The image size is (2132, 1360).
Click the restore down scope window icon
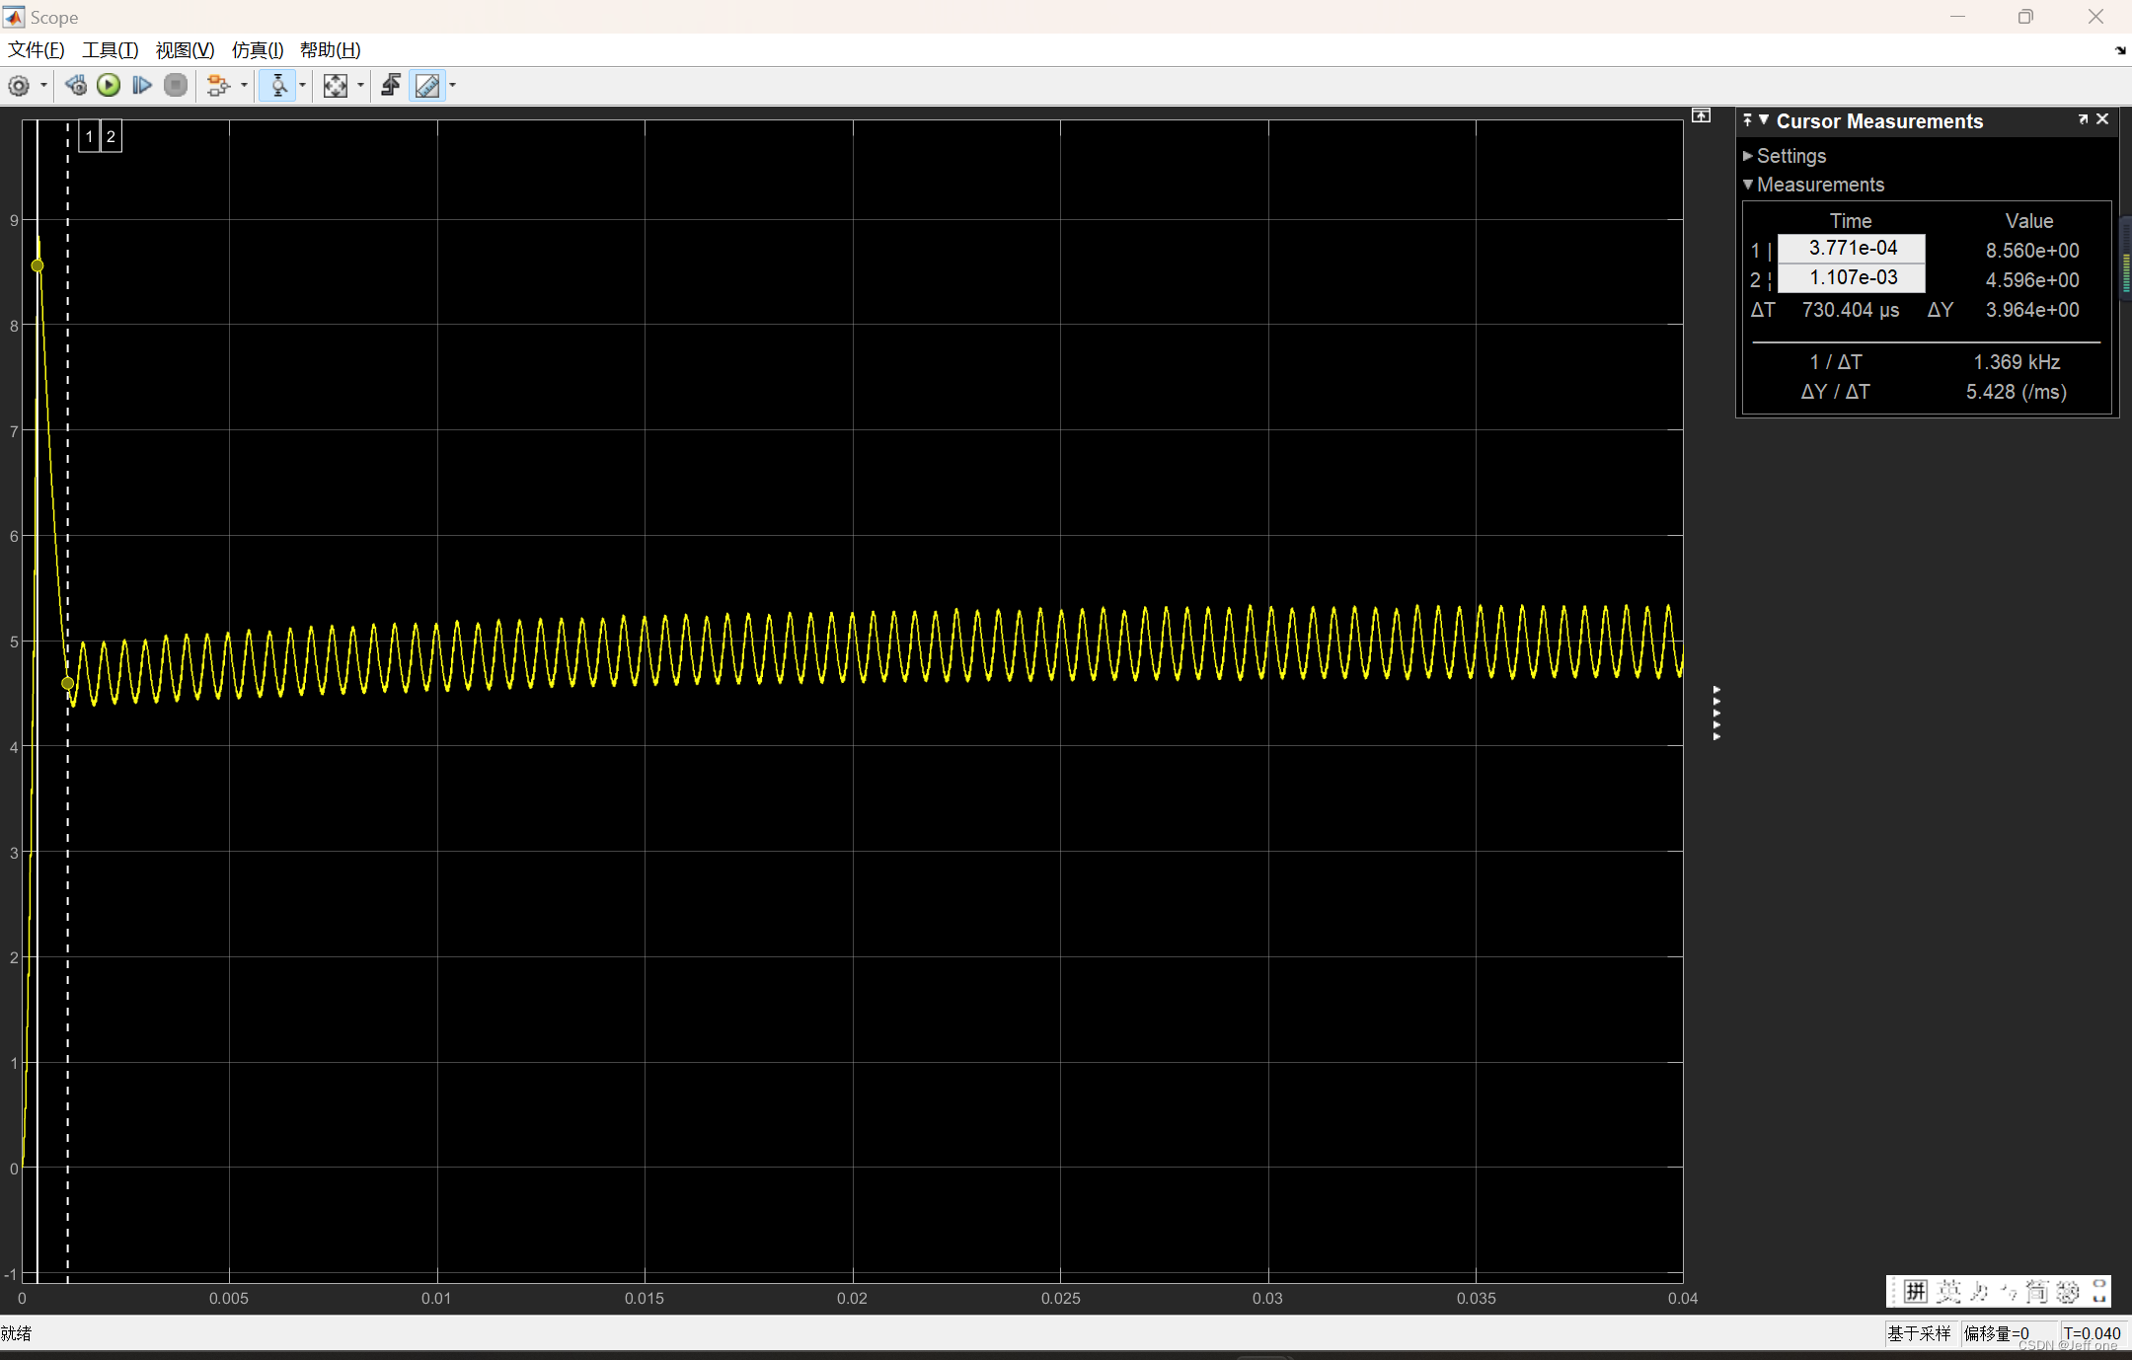point(2024,16)
